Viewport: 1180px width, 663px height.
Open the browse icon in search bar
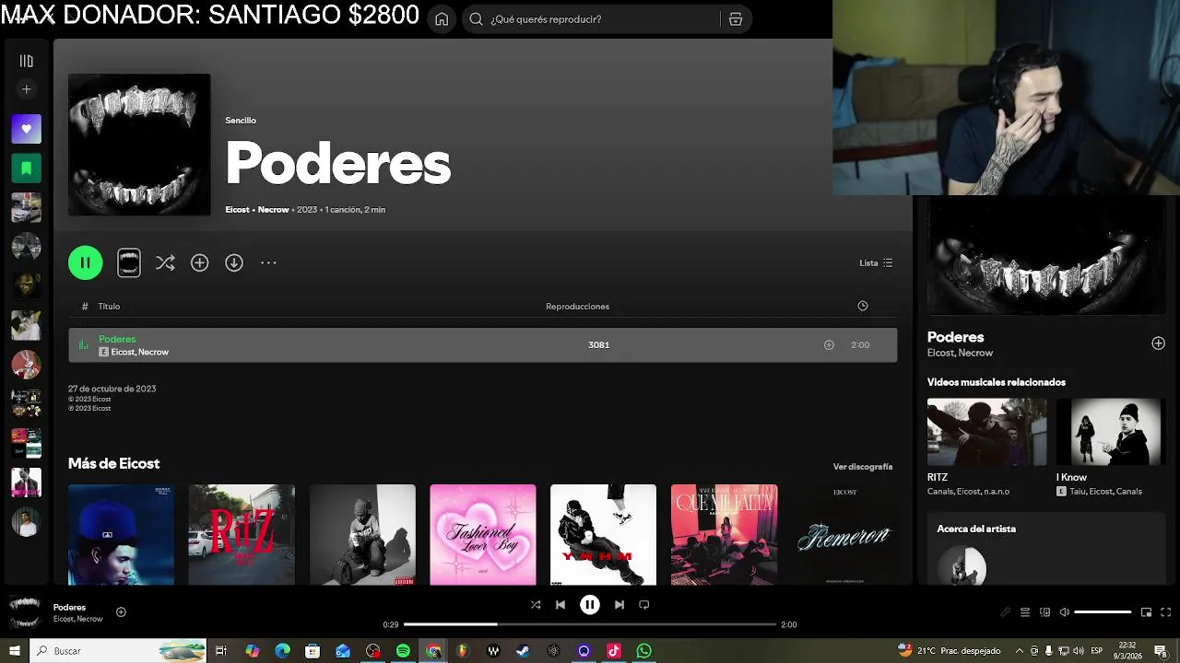[x=736, y=19]
